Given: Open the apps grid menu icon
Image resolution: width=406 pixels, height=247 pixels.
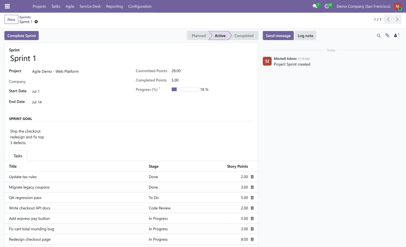Looking at the screenshot, I should (7, 6).
